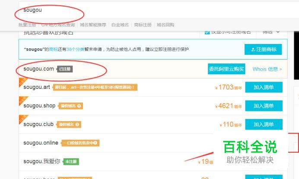Click the 38个分类 link
299x179 pixels.
point(75,50)
